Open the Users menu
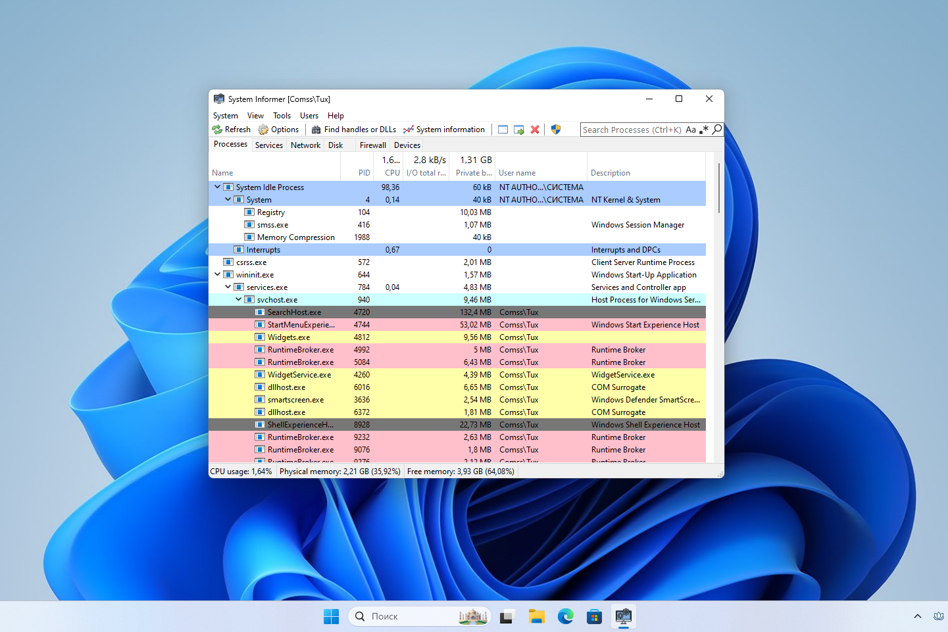This screenshot has width=948, height=632. tap(309, 116)
